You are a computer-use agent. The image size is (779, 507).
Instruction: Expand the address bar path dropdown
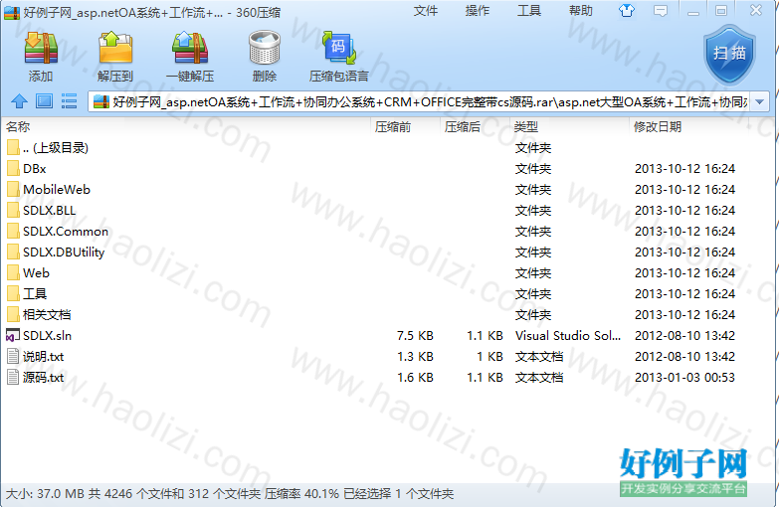click(x=759, y=101)
